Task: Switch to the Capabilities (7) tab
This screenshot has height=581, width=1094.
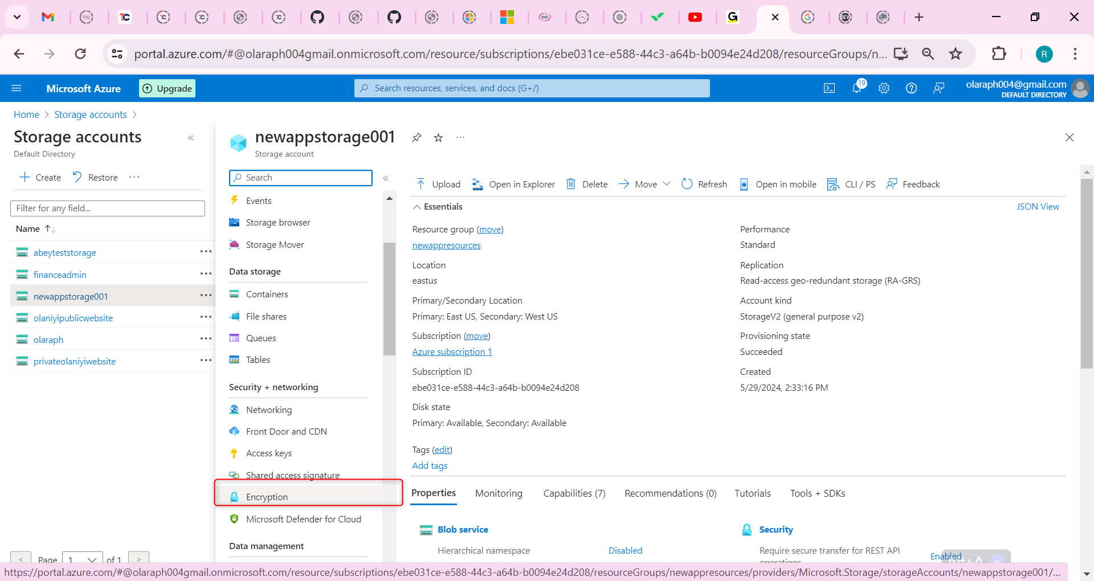Action: (574, 493)
